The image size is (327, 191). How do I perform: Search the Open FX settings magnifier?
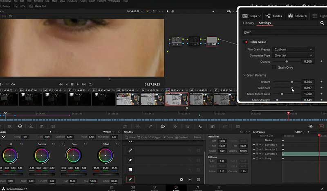322,23
